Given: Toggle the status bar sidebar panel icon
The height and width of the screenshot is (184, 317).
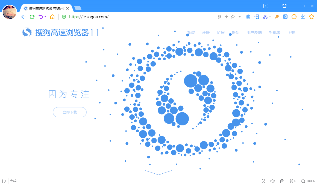Looking at the screenshot, I should tap(4, 181).
